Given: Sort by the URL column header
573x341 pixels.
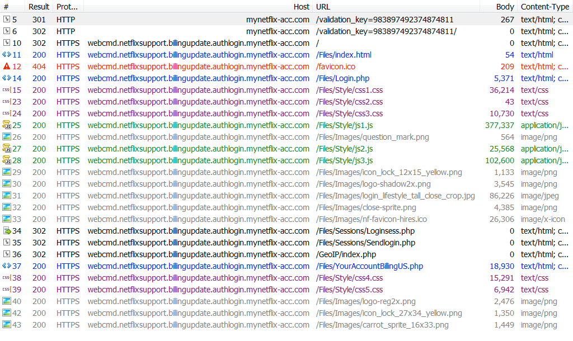Looking at the screenshot, I should click(x=396, y=7).
